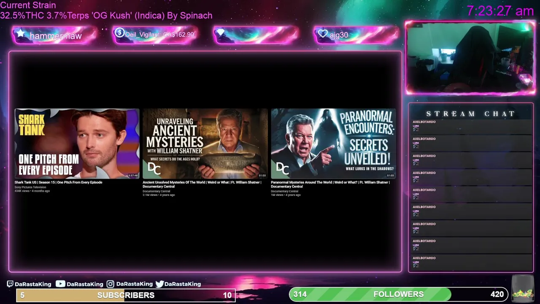The image size is (540, 304).
Task: Click DaRastaKing label next to Twitch icon
Action: pos(33,284)
